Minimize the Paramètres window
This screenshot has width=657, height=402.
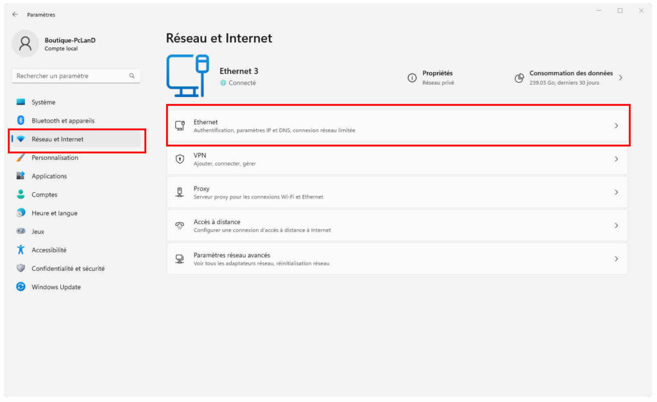coord(599,10)
